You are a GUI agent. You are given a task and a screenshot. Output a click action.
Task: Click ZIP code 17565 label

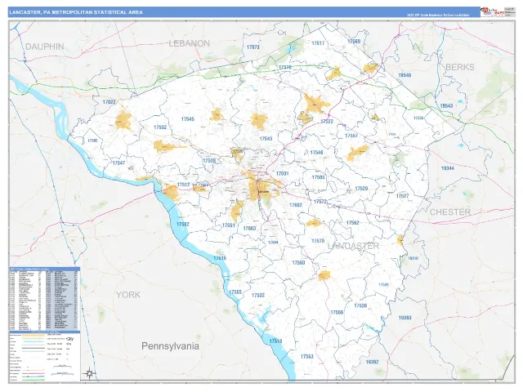(x=235, y=292)
